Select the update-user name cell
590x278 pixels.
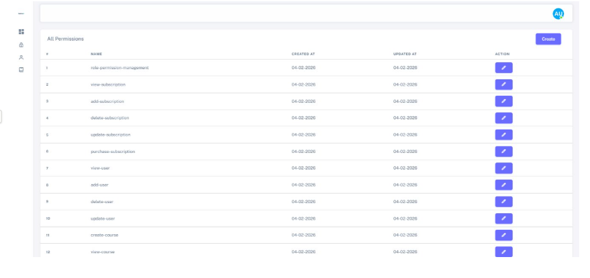click(103, 218)
